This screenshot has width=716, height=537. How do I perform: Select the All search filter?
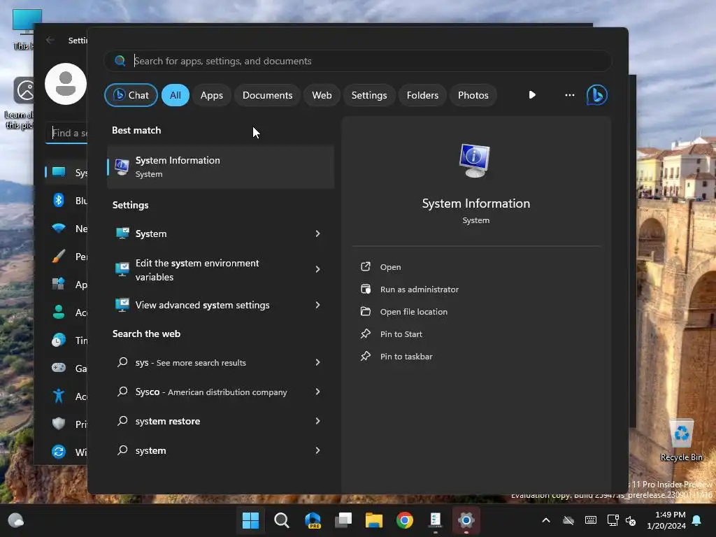(x=176, y=95)
